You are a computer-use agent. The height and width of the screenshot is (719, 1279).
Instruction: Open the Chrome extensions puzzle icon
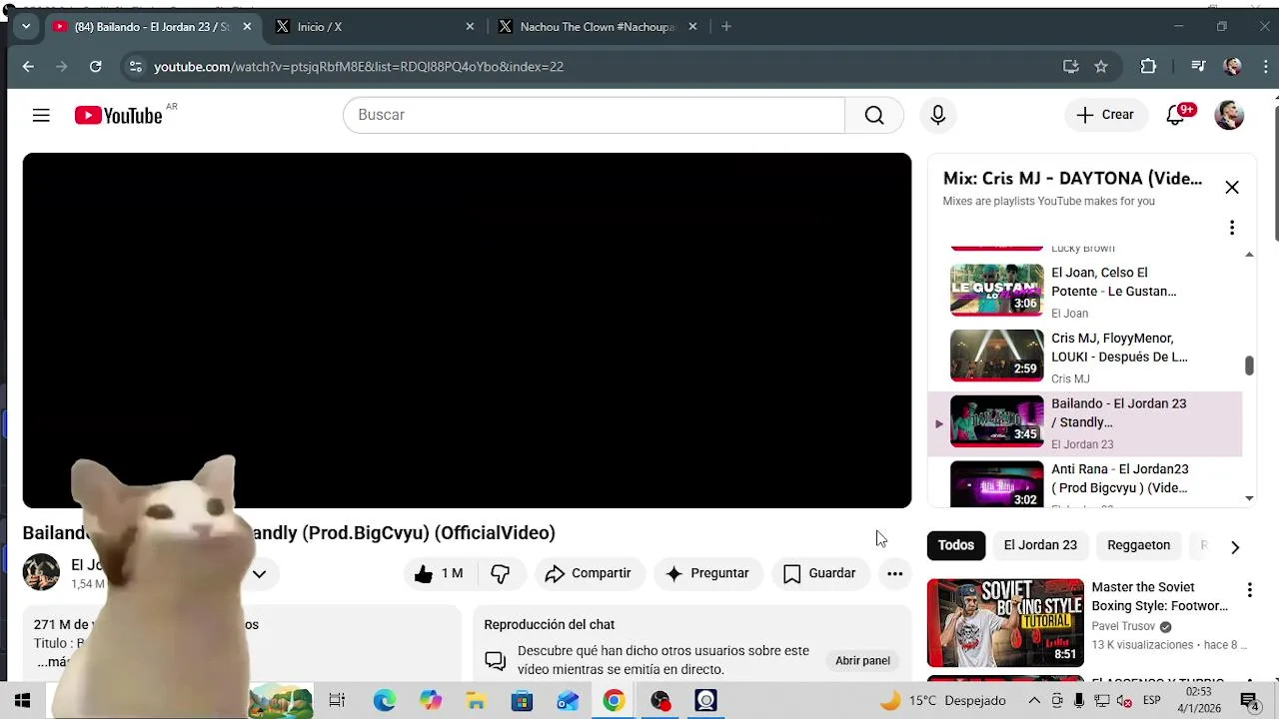(x=1148, y=67)
